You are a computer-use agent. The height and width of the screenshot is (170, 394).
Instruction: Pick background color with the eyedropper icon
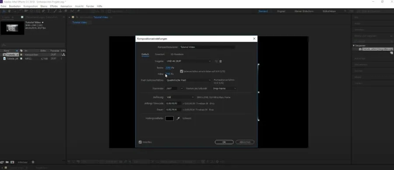[178, 118]
